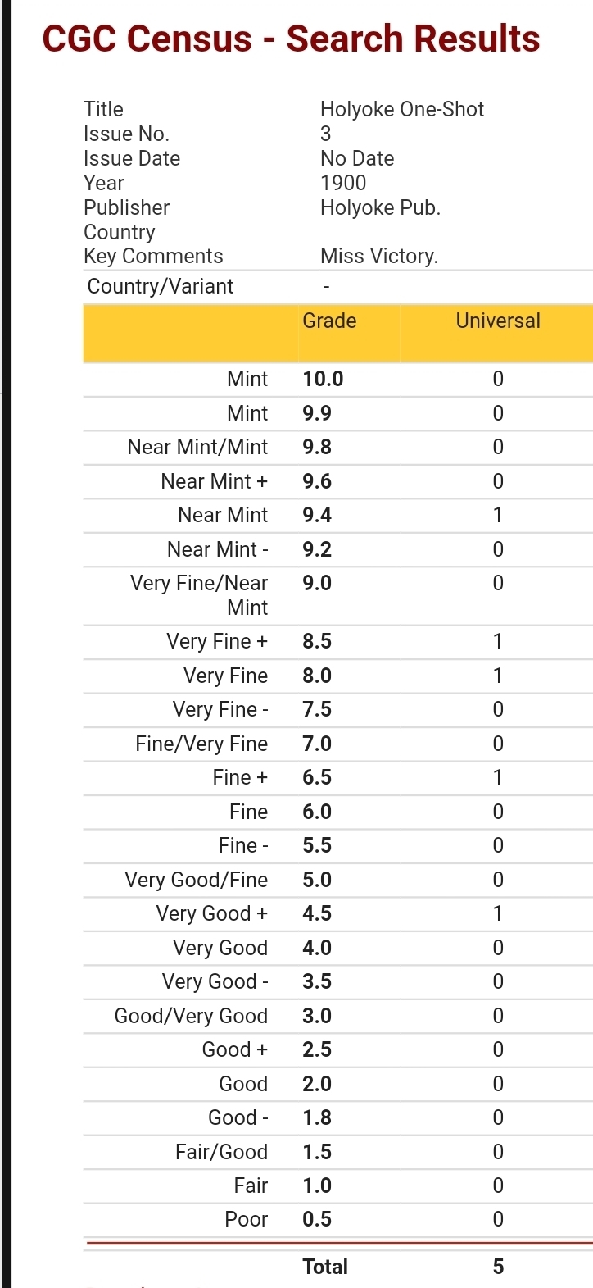Click the Near Mint/Mint 9.8 row

337,448
